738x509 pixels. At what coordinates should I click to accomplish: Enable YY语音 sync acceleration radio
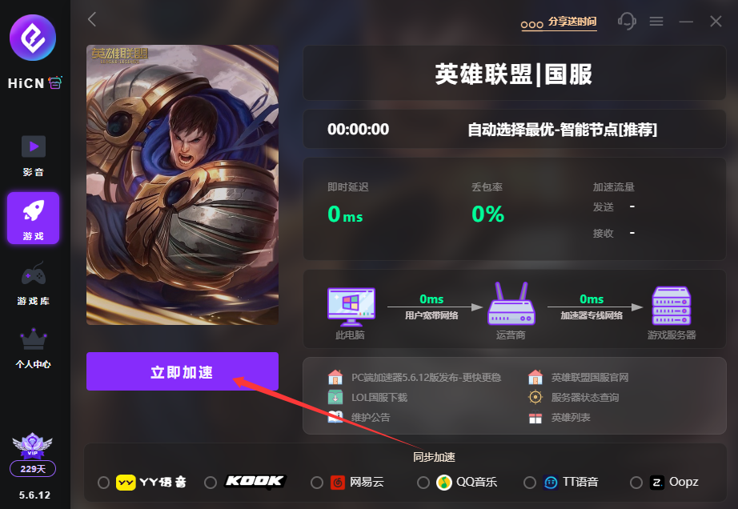[x=103, y=483]
